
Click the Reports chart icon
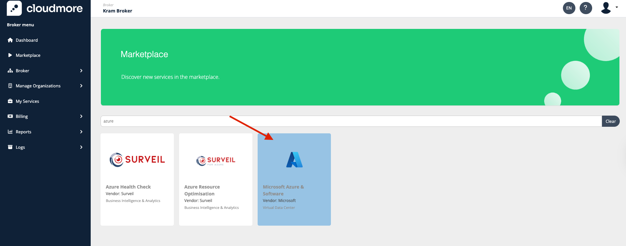[x=10, y=132]
